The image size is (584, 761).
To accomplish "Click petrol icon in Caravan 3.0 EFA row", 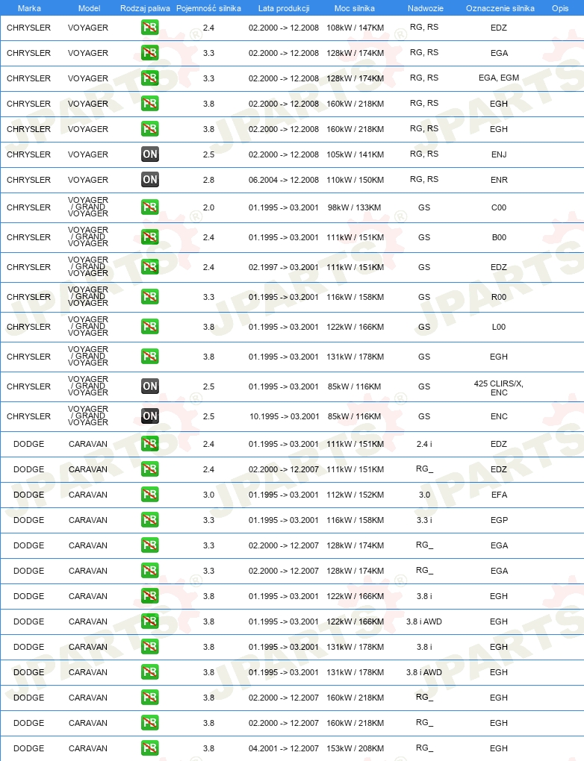I will click(x=149, y=495).
